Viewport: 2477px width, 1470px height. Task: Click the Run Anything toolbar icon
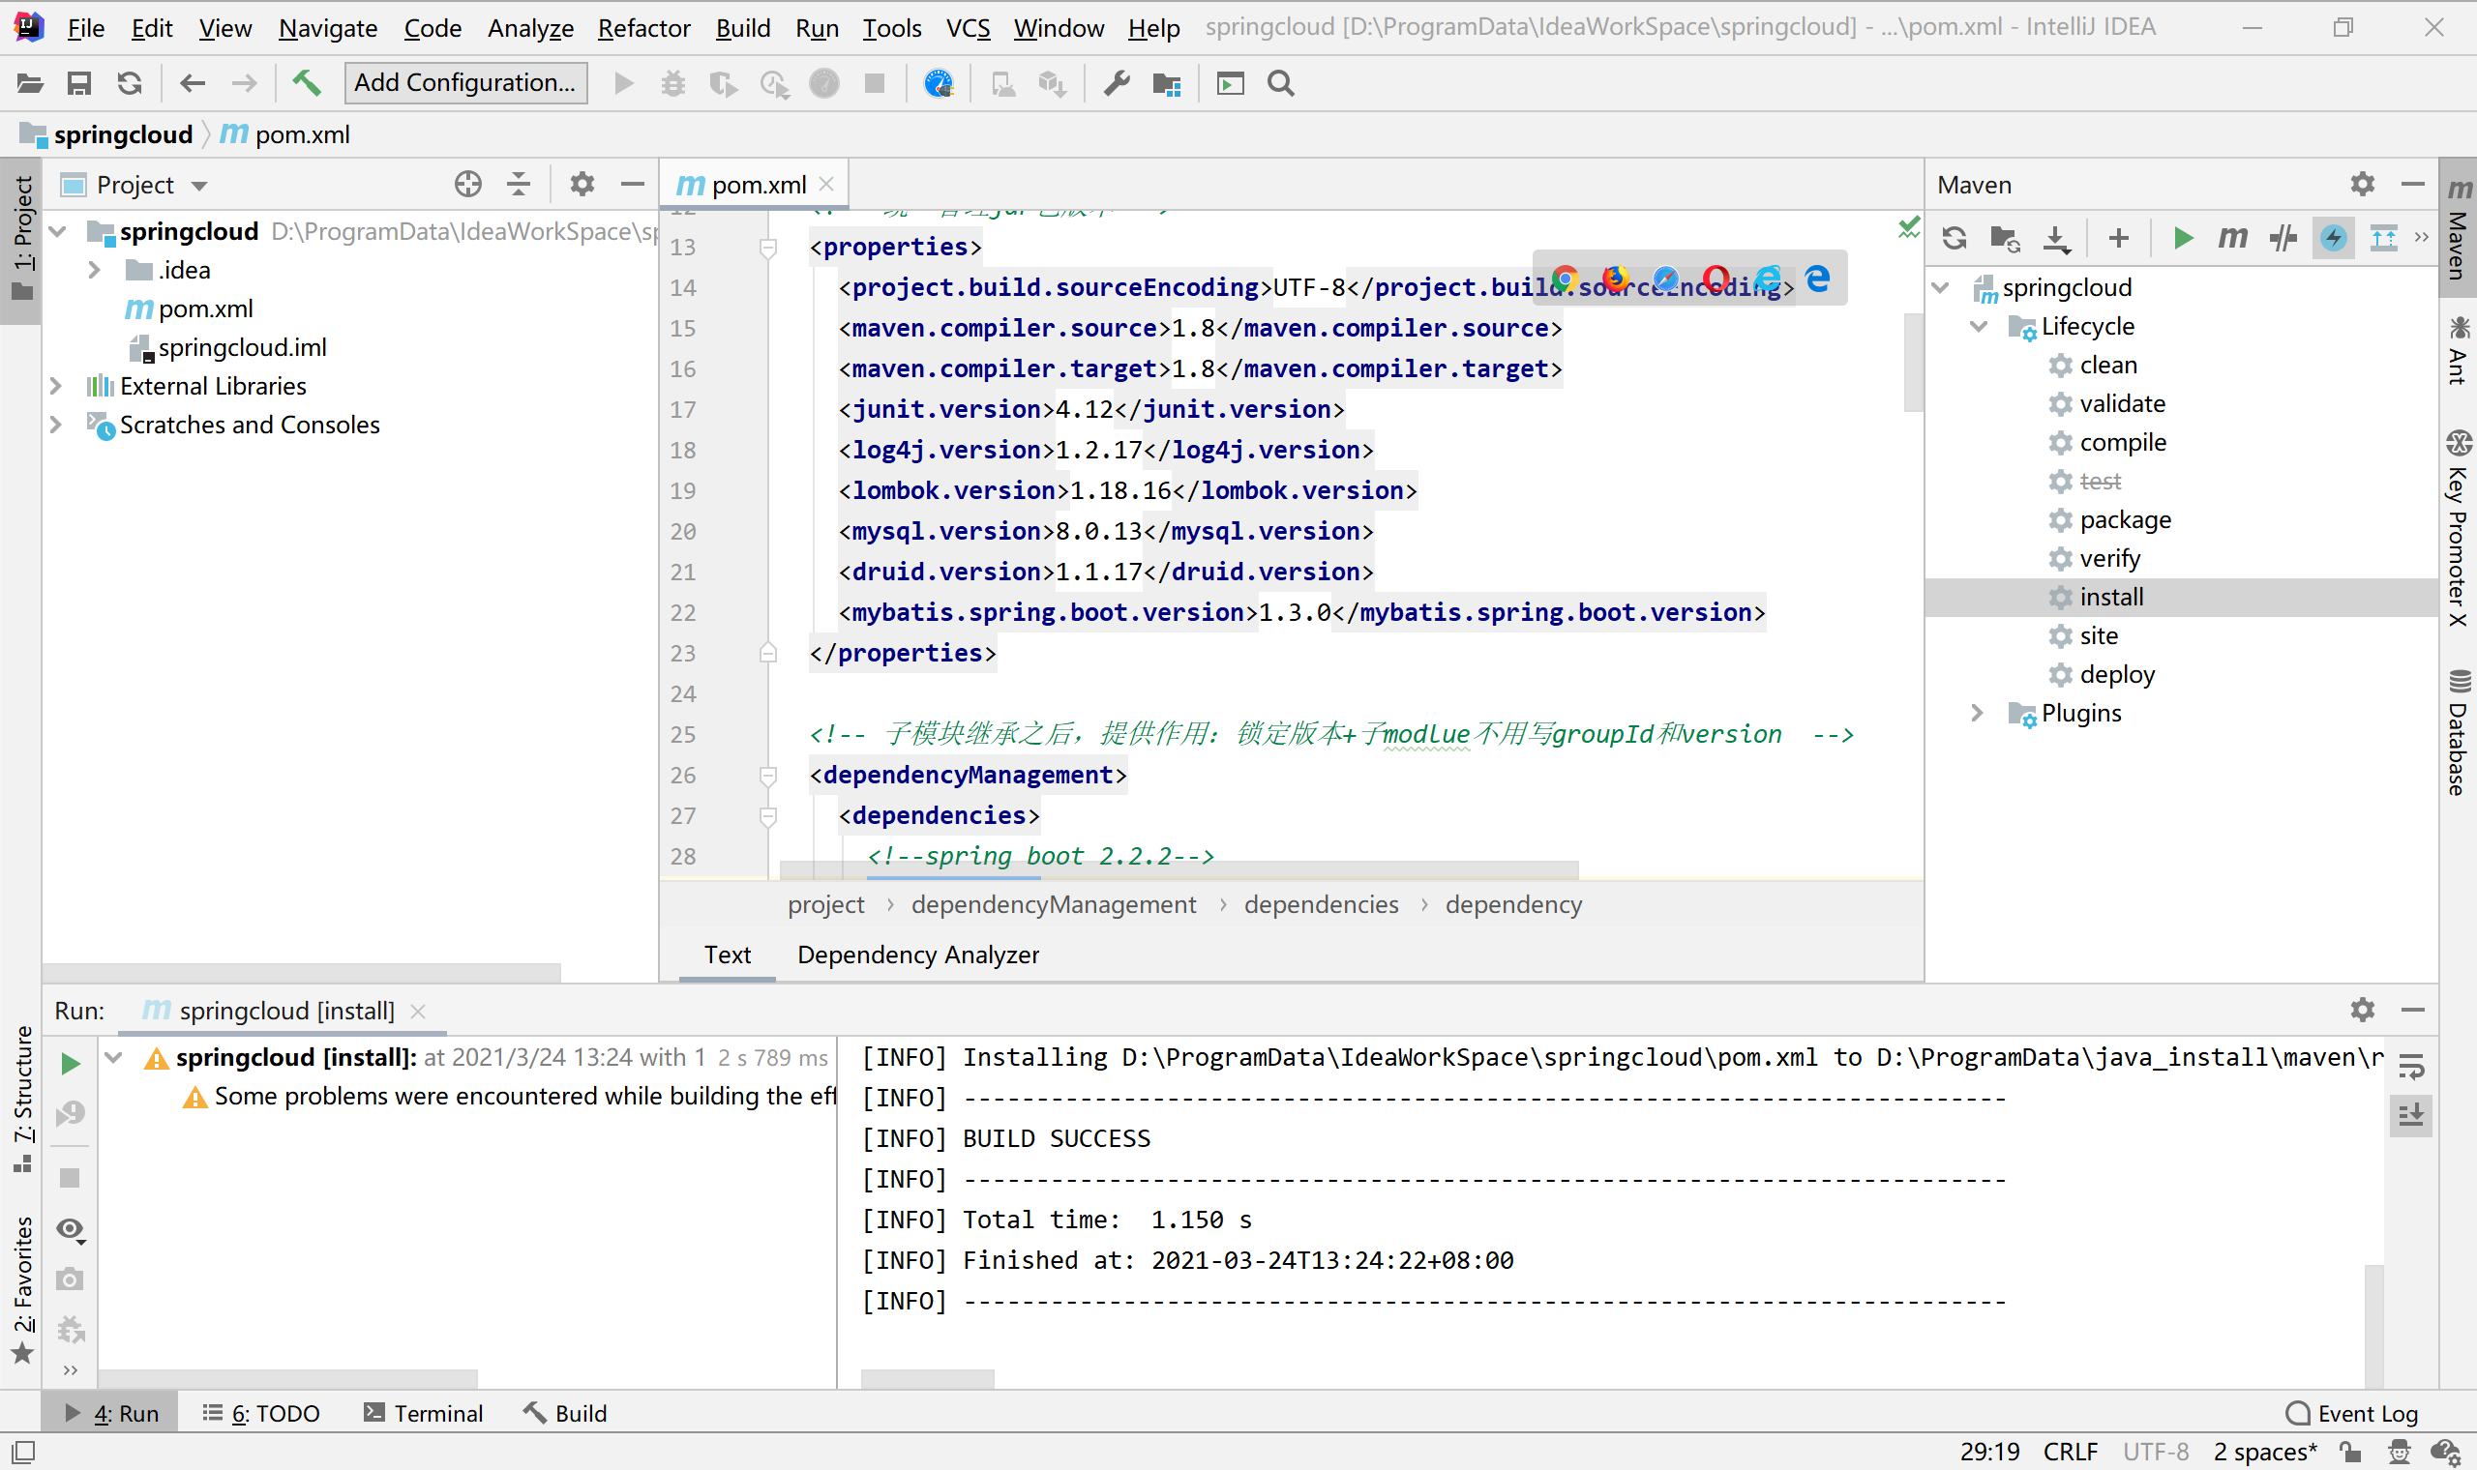pos(1231,83)
